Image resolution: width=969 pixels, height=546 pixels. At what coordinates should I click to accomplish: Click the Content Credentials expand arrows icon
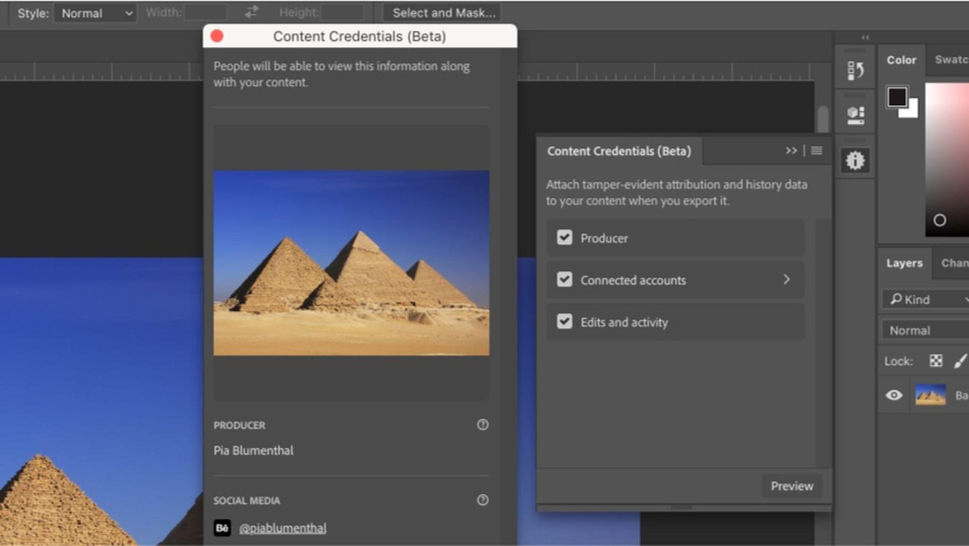pyautogui.click(x=792, y=150)
